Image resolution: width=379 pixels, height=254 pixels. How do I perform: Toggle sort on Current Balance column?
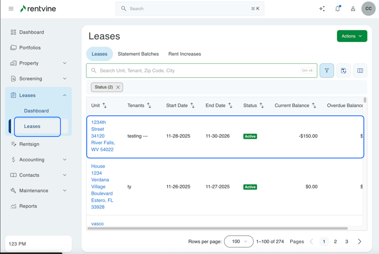[314, 105]
